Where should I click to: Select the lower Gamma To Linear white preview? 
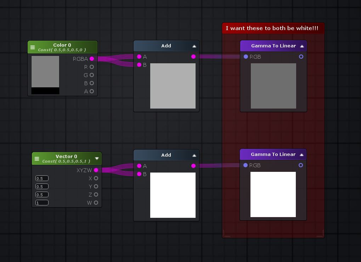click(x=273, y=194)
